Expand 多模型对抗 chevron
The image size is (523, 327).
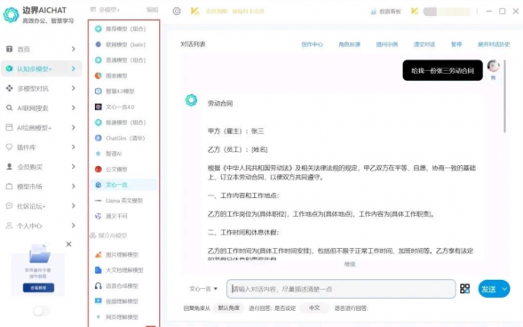point(74,89)
